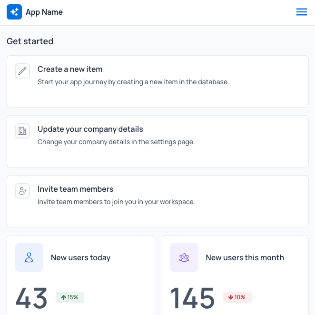
Task: Select the 'New users today' label
Action: [x=80, y=257]
